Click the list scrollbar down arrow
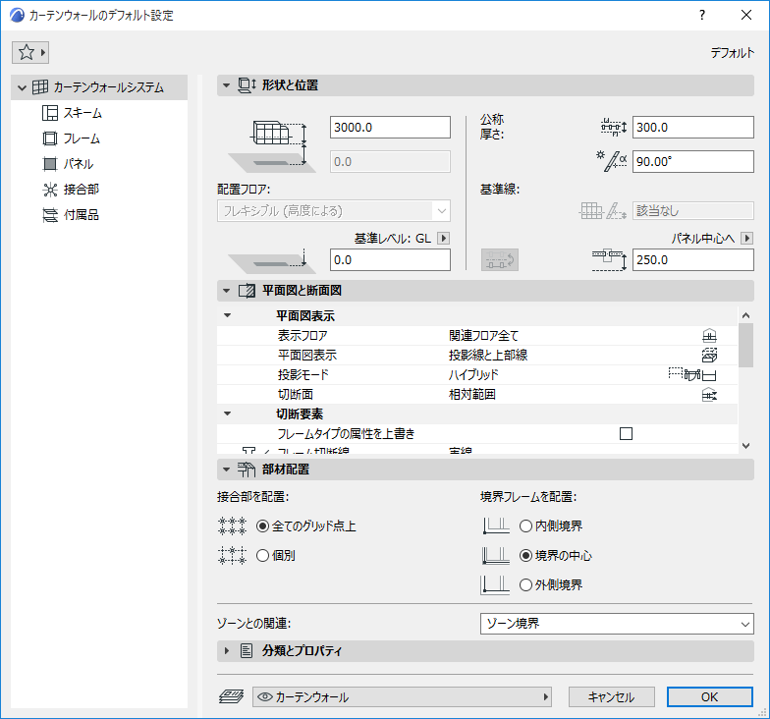Screen dimensions: 770x719 click(746, 446)
